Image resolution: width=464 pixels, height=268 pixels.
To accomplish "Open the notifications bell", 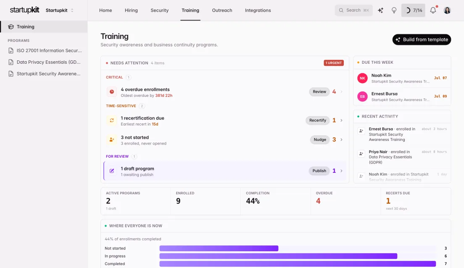I will tap(433, 10).
